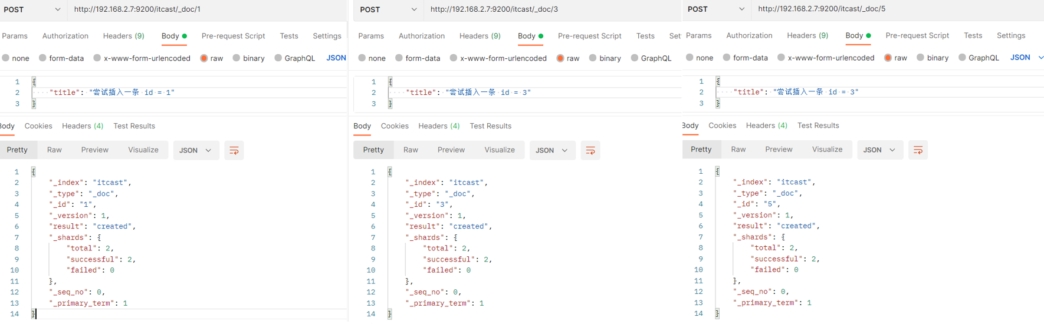Click '"_primary_term": 1' in _doc/5 response
Image resolution: width=1044 pixels, height=324 pixels.
pos(773,303)
